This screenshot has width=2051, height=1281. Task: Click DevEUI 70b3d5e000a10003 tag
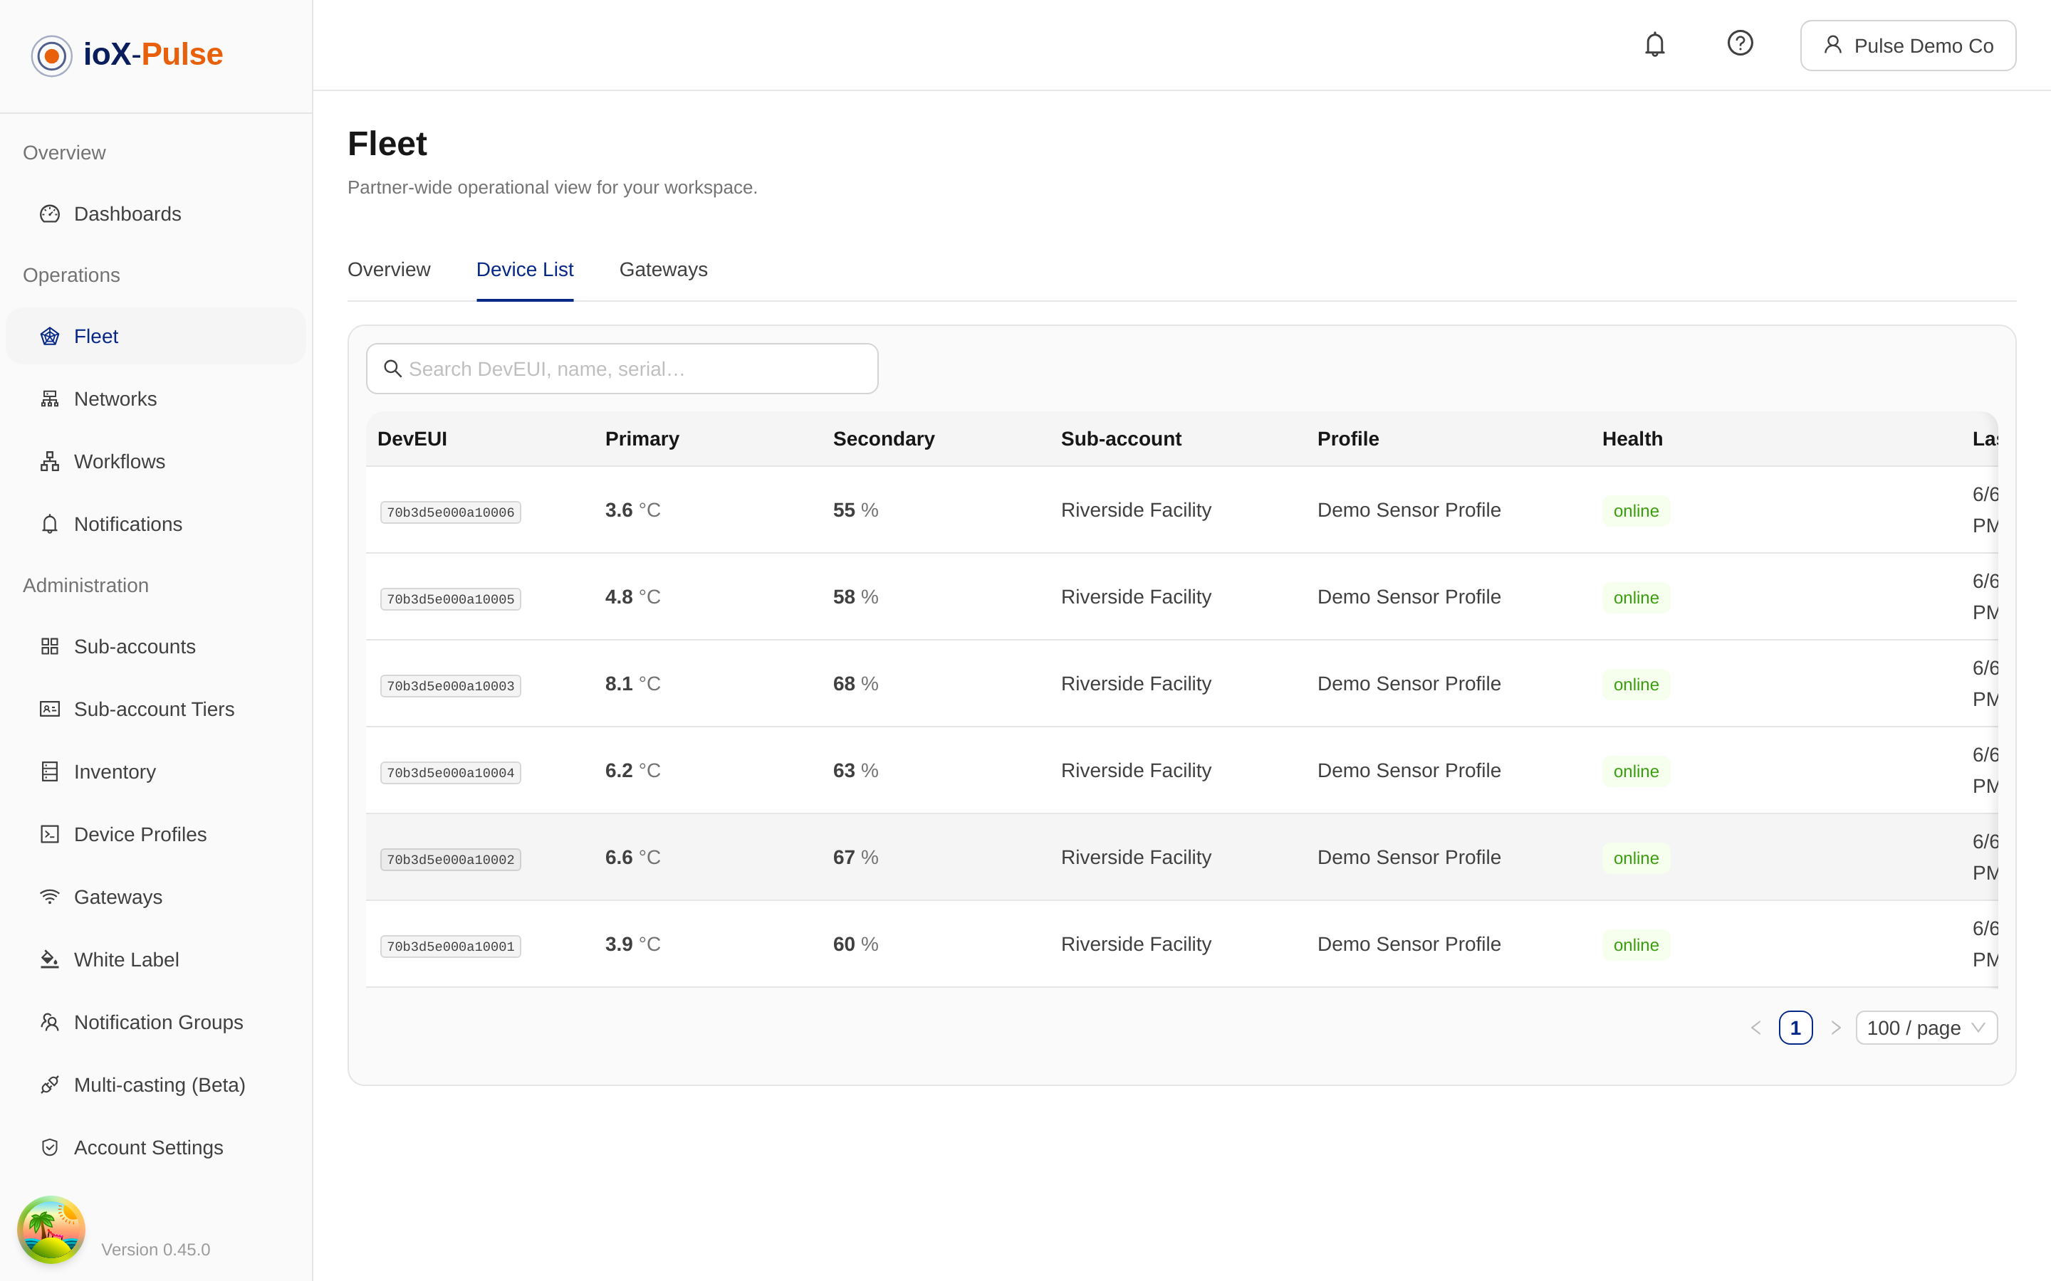coord(450,685)
